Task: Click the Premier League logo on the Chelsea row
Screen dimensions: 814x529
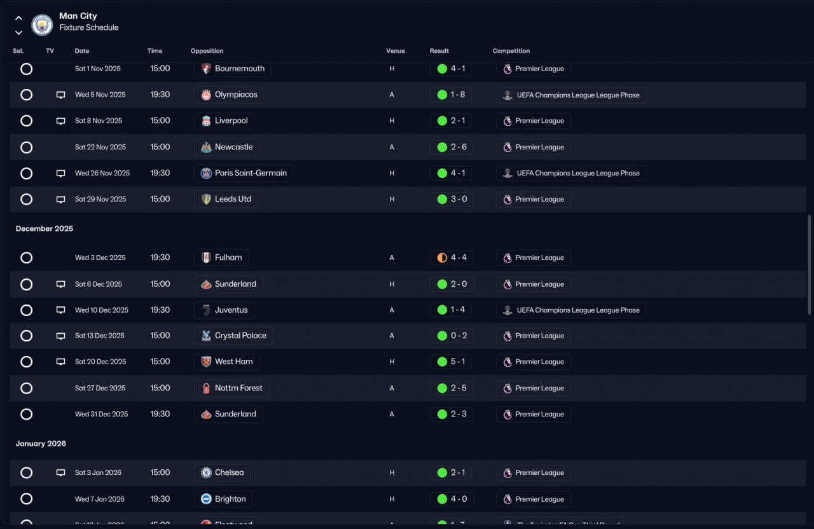Action: pyautogui.click(x=507, y=472)
